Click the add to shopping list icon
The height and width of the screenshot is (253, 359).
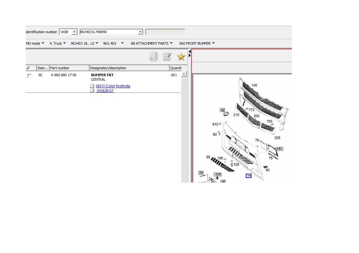(153, 57)
